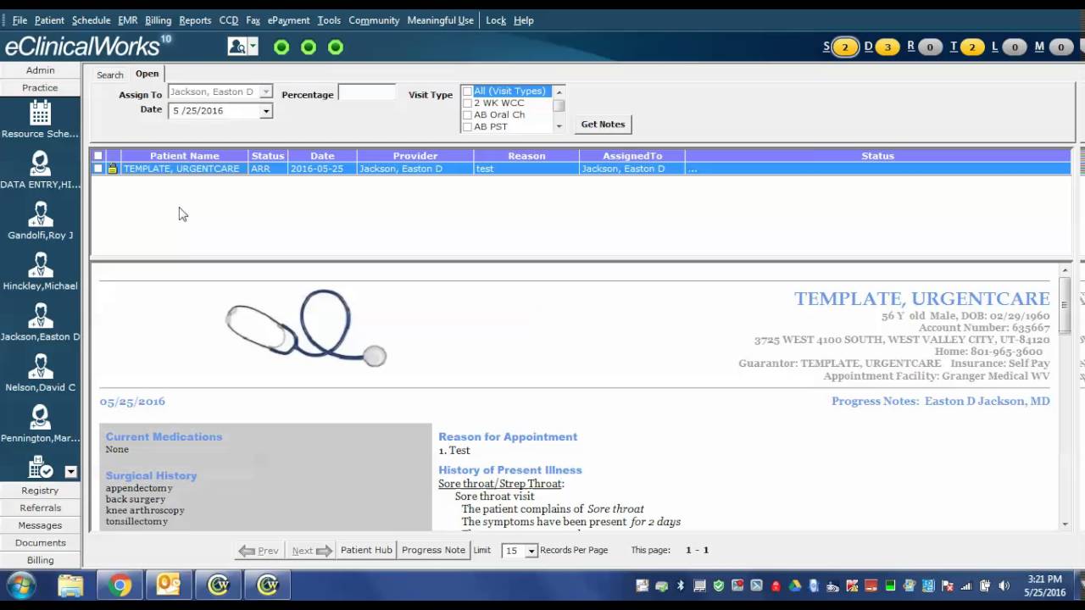This screenshot has width=1085, height=610.
Task: Open the Patient menu
Action: pyautogui.click(x=49, y=20)
